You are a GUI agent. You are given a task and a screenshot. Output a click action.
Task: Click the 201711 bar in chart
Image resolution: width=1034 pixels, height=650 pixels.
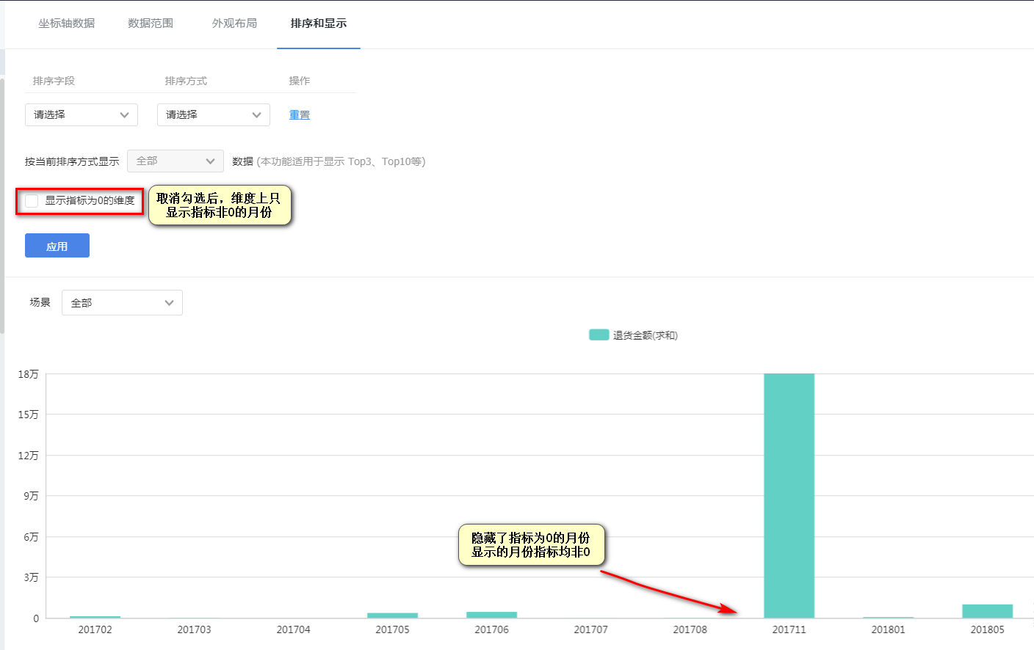(x=789, y=496)
